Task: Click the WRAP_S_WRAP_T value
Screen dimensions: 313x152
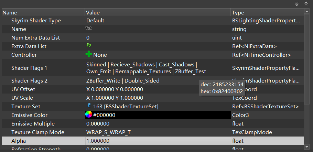Action: [108, 132]
